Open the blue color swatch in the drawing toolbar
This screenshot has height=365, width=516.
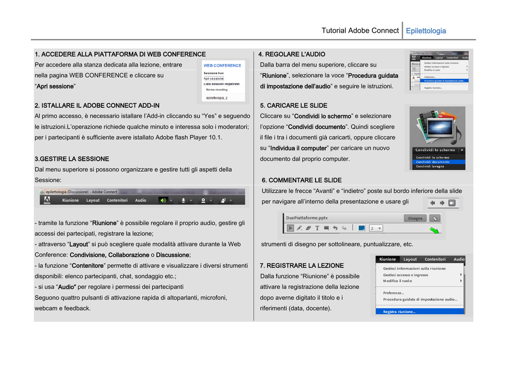pyautogui.click(x=361, y=228)
